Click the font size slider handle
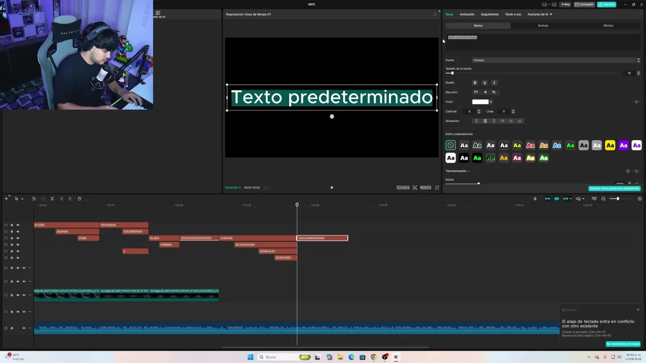 [452, 73]
